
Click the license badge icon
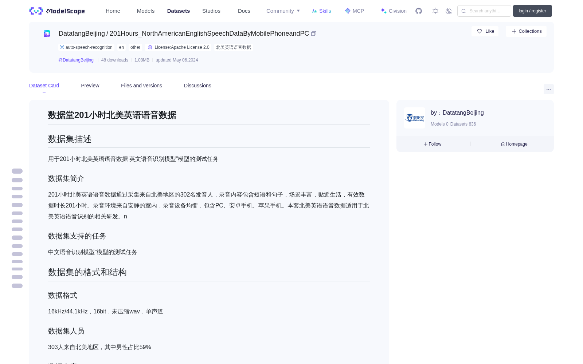[x=150, y=47]
